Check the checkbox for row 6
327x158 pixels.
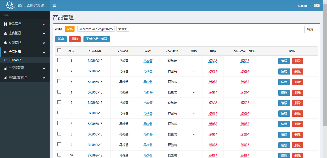[59, 112]
